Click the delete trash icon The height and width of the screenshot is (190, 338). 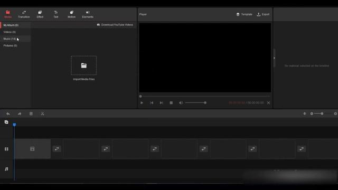(31, 114)
